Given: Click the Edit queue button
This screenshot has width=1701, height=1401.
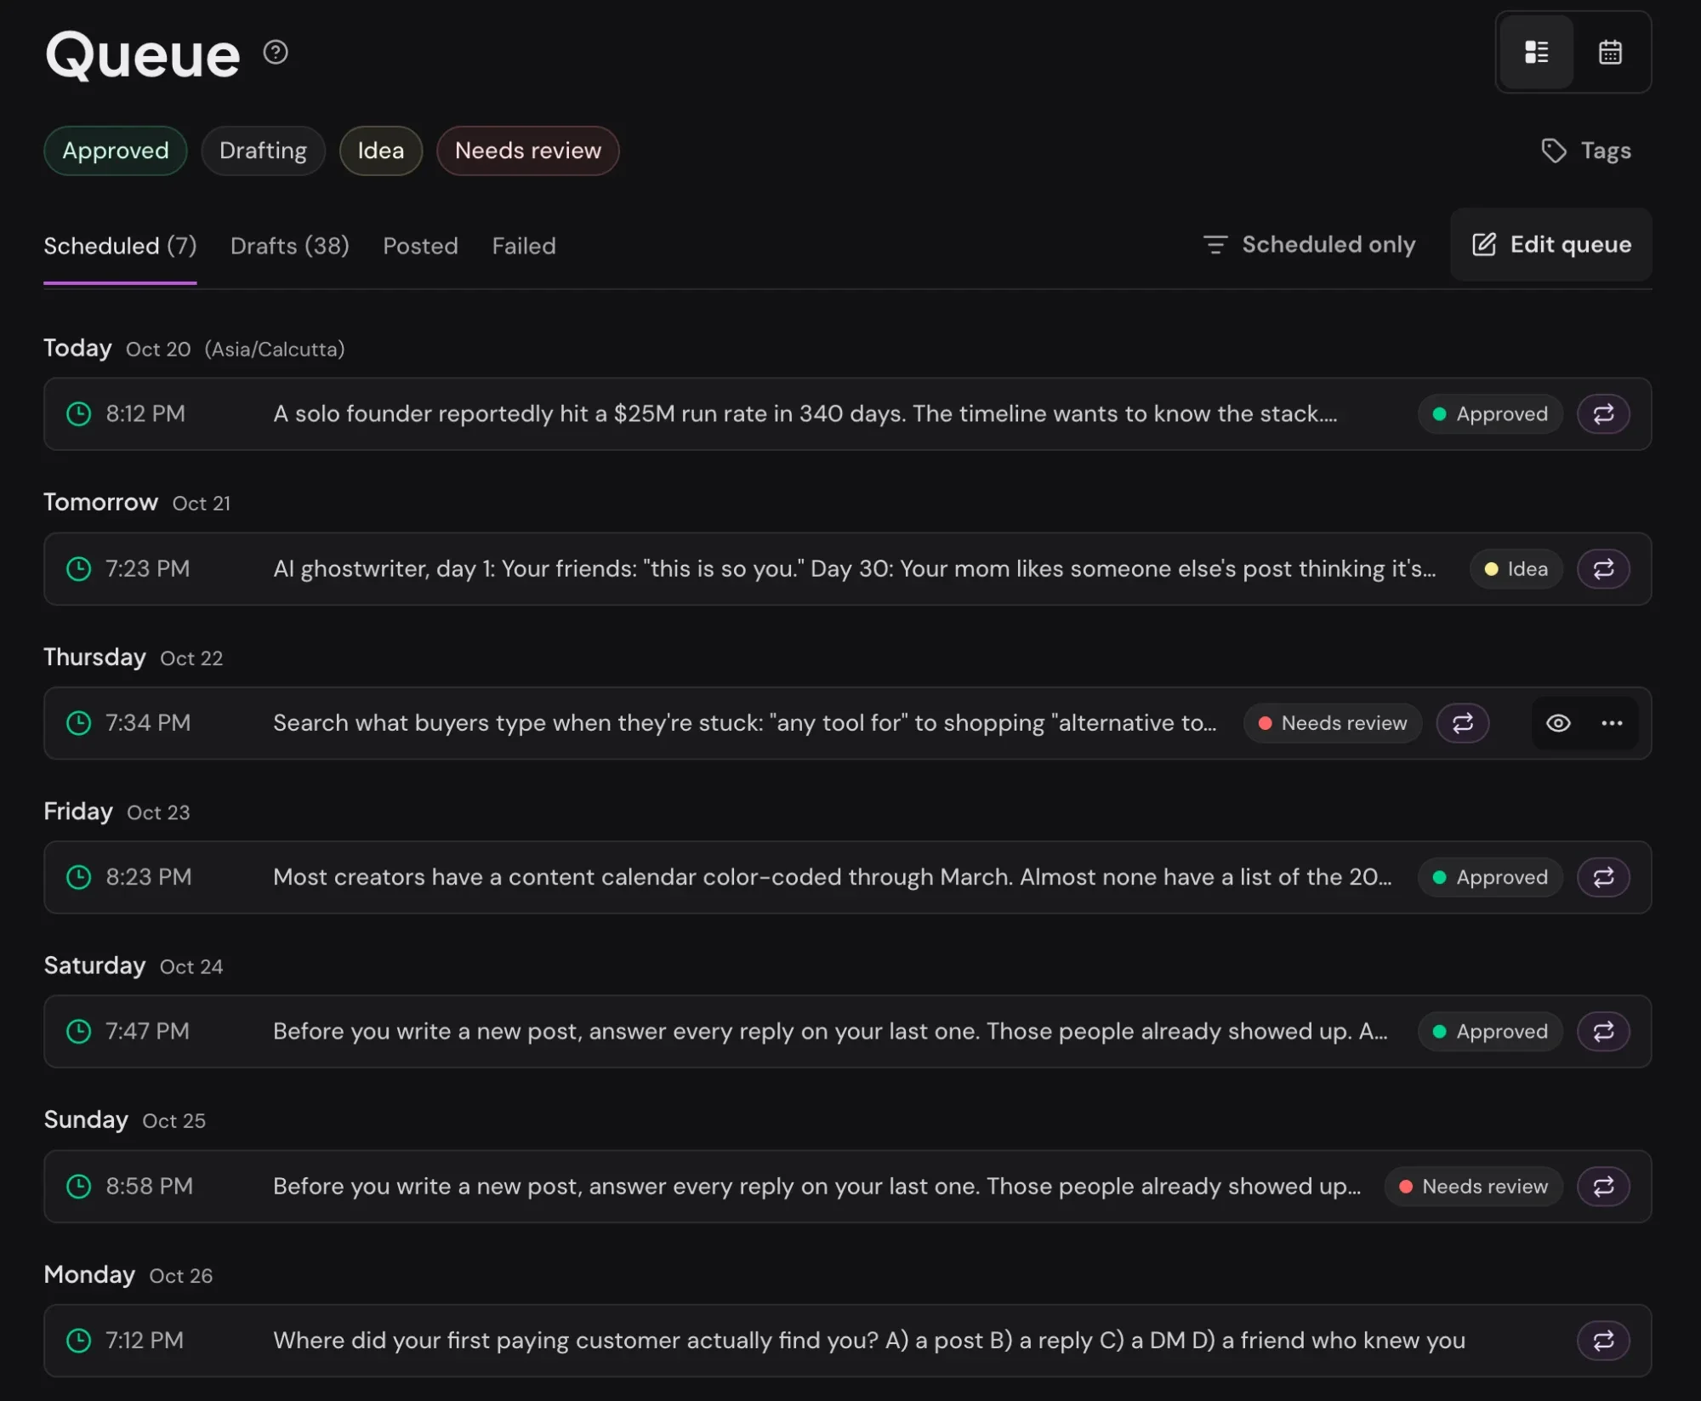Looking at the screenshot, I should [1550, 245].
